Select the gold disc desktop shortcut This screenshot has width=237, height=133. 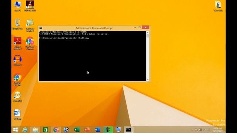coord(17,96)
